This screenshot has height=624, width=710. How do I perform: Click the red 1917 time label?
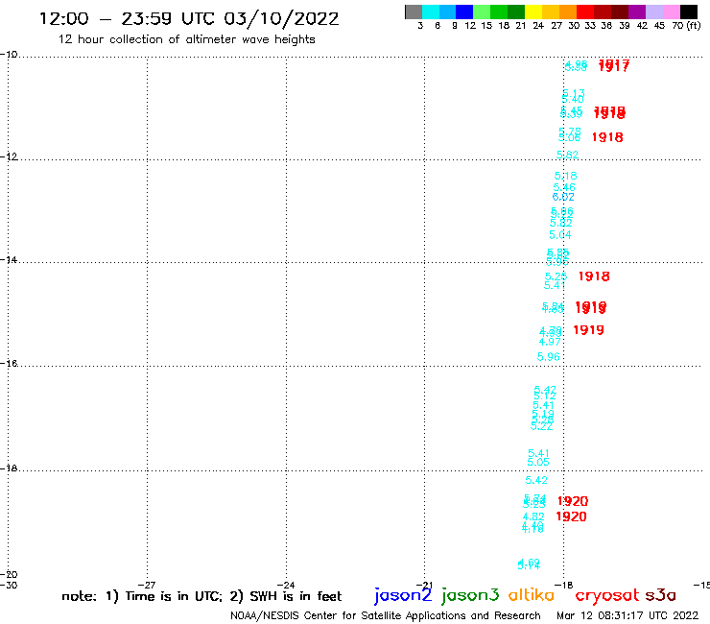[x=613, y=66]
